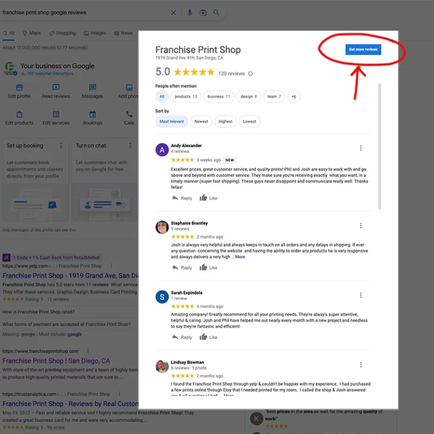Viewport: 434px width, 434px height.
Task: Open the Turn on chat card menu
Action: coord(130,146)
